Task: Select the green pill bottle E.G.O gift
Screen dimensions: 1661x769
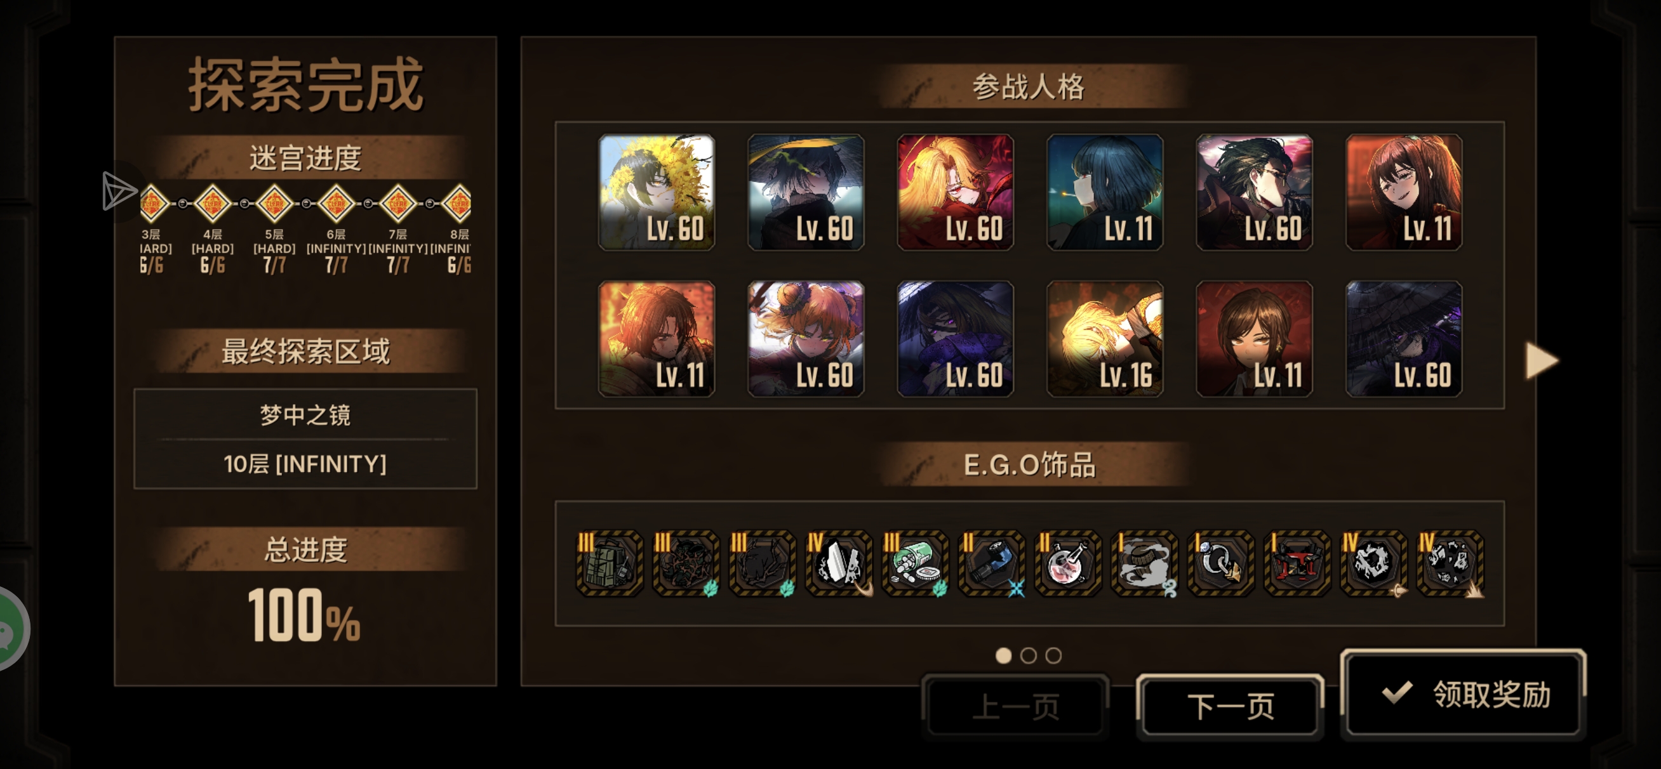Action: [x=915, y=563]
